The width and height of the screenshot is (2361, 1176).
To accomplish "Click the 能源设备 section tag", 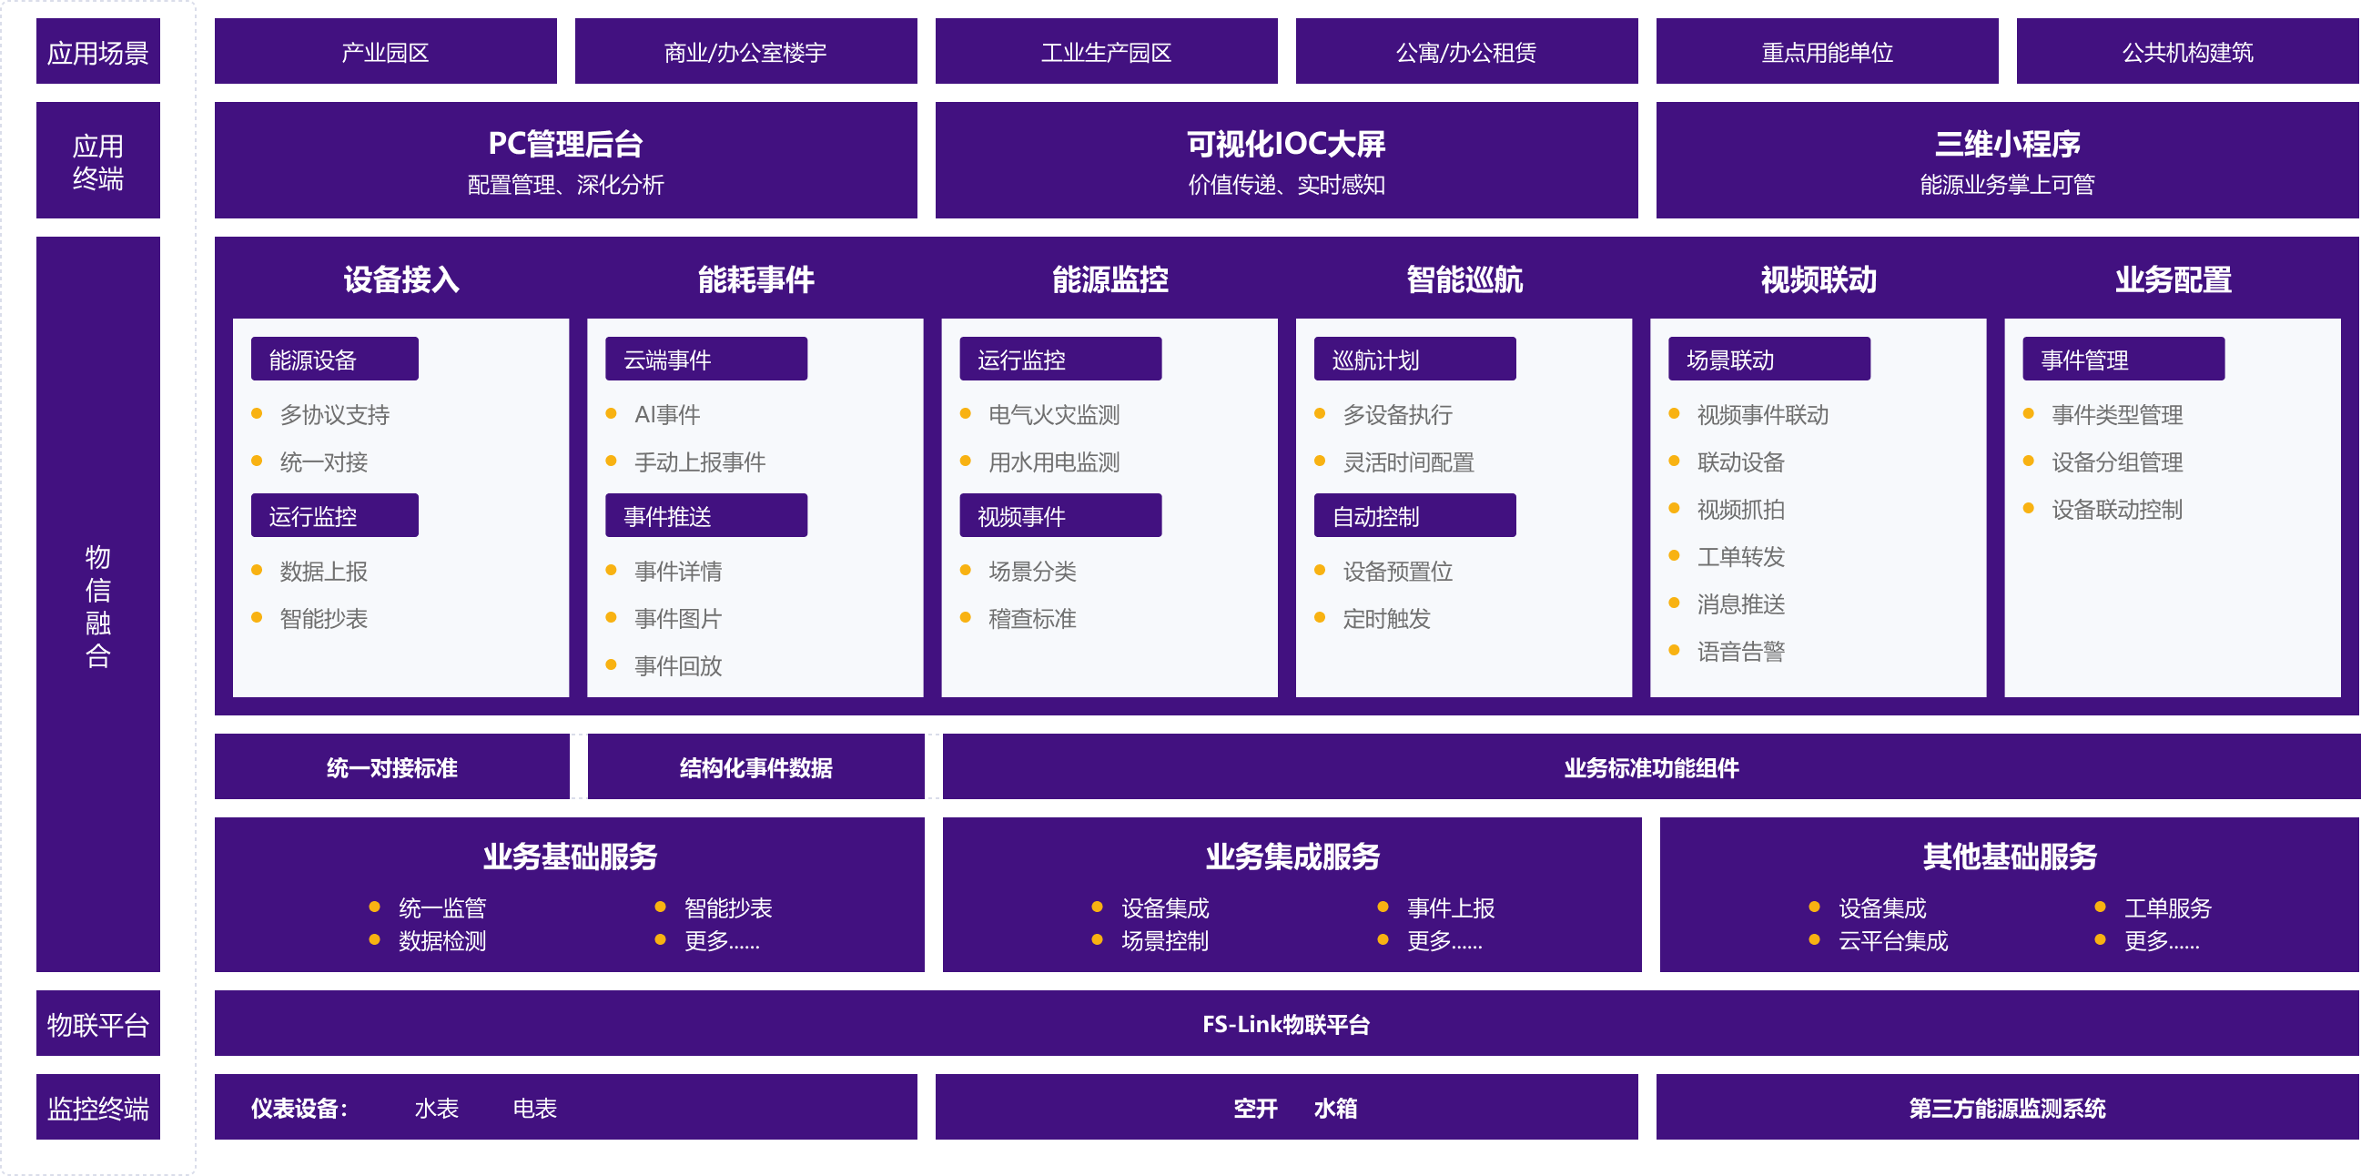I will [x=335, y=359].
